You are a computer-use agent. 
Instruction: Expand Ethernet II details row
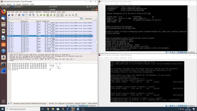[8, 56]
